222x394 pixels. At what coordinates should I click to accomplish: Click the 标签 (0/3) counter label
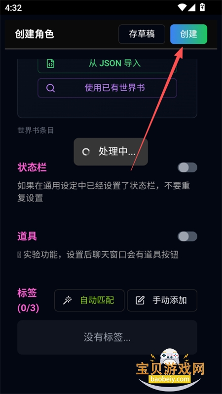28,300
